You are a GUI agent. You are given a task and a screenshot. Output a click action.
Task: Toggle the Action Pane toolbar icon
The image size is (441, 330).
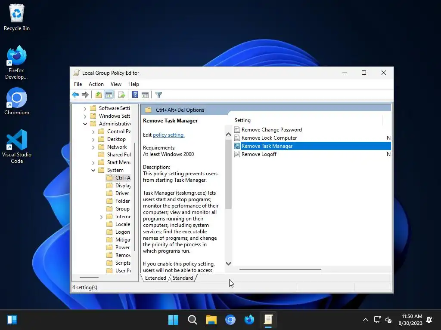pyautogui.click(x=145, y=95)
